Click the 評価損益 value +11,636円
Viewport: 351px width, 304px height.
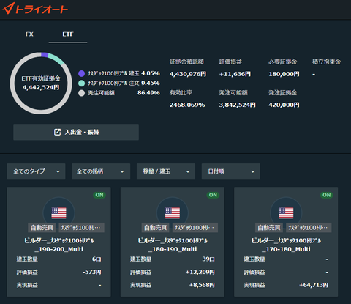click(x=235, y=74)
